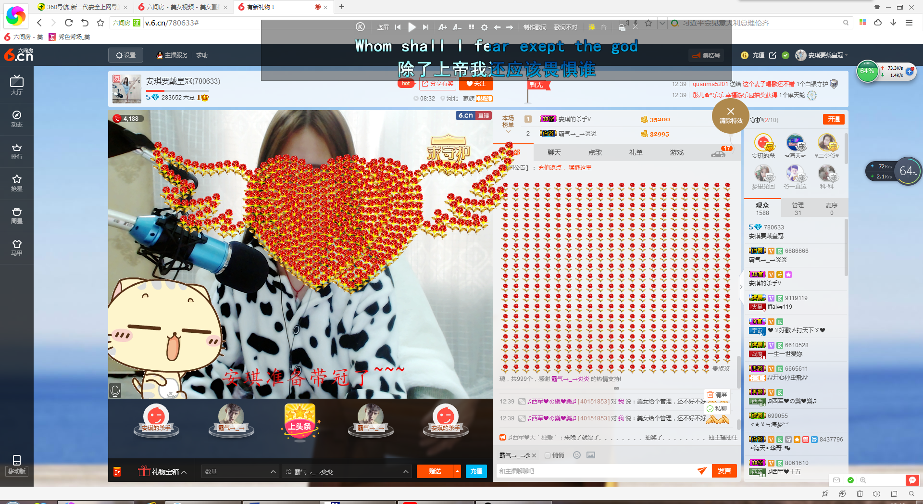
Task: Click the paper plane icon in chat input
Action: point(702,471)
